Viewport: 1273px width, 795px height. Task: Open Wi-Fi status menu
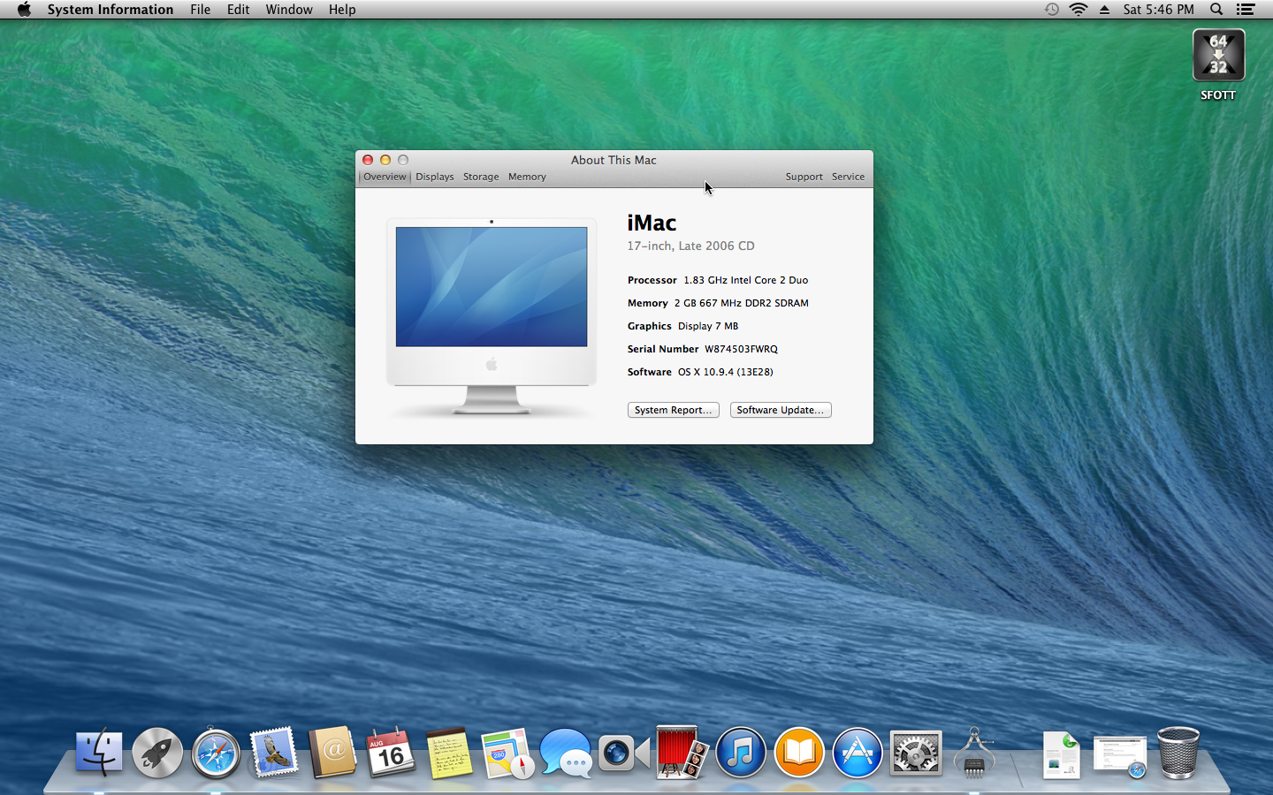(x=1079, y=10)
